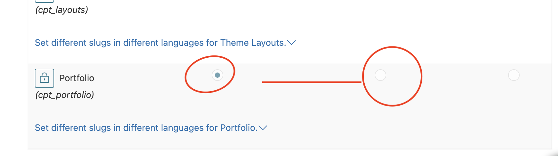
Task: Select the (cpt_portfolio) slug text
Action: (x=65, y=95)
